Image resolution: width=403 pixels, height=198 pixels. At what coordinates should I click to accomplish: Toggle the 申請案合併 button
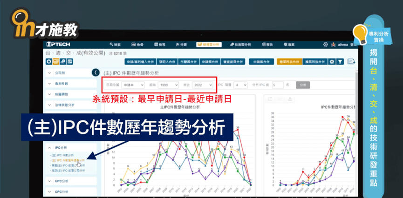click(261, 61)
